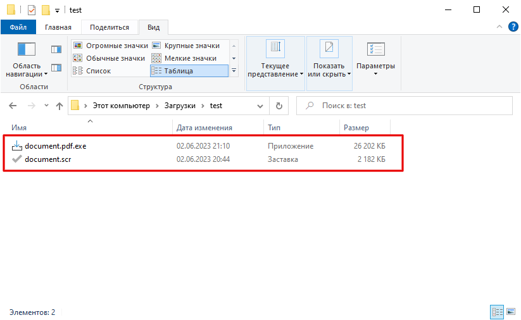
Task: Select the Таблица layout option
Action: [189, 71]
